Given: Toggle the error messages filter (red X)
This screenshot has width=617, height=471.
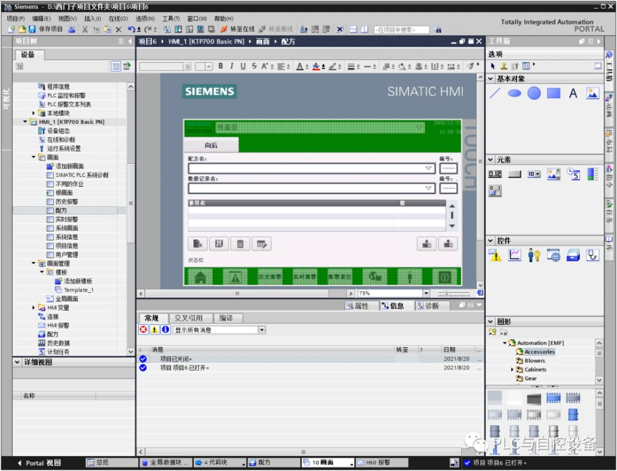Looking at the screenshot, I should click(143, 329).
